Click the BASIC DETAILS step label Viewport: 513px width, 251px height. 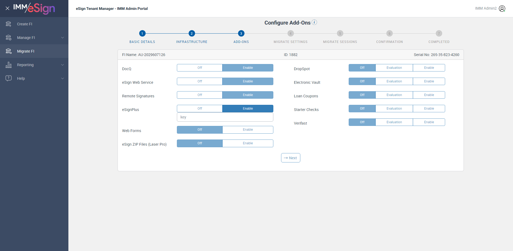click(x=142, y=42)
